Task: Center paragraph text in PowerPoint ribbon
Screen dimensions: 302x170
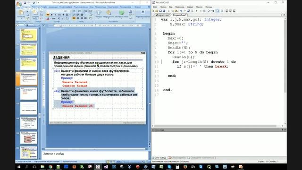Action: (77, 18)
